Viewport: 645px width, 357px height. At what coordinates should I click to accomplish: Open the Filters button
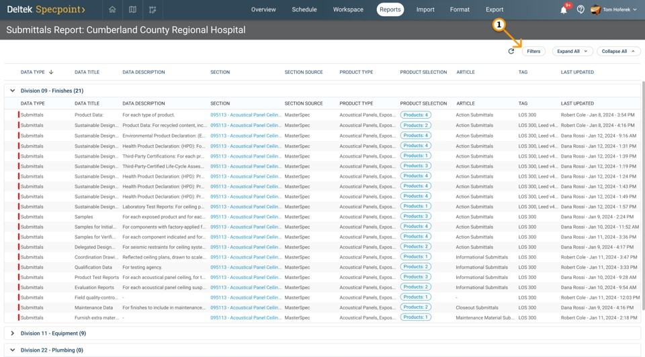point(533,51)
